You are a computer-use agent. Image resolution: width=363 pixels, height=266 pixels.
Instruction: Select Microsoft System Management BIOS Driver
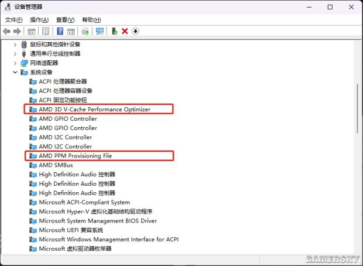click(98, 221)
